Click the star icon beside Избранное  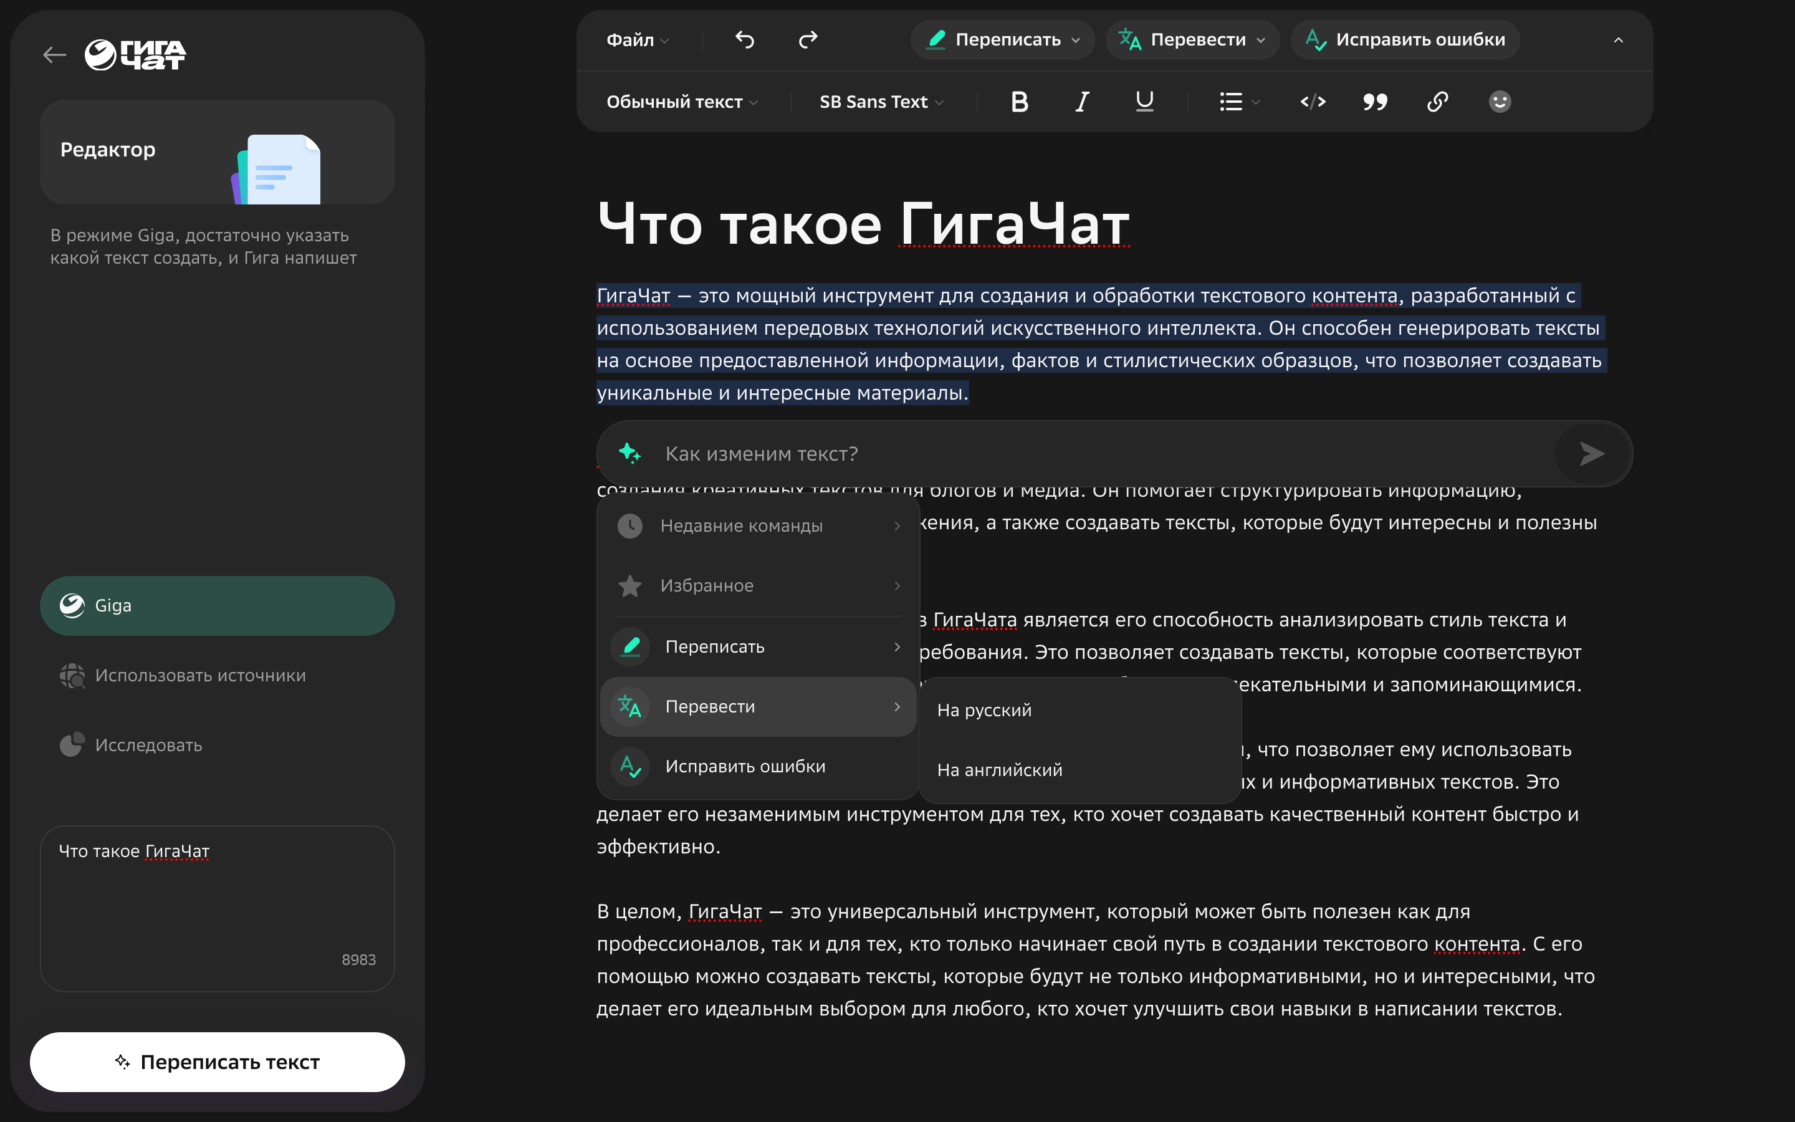coord(631,585)
